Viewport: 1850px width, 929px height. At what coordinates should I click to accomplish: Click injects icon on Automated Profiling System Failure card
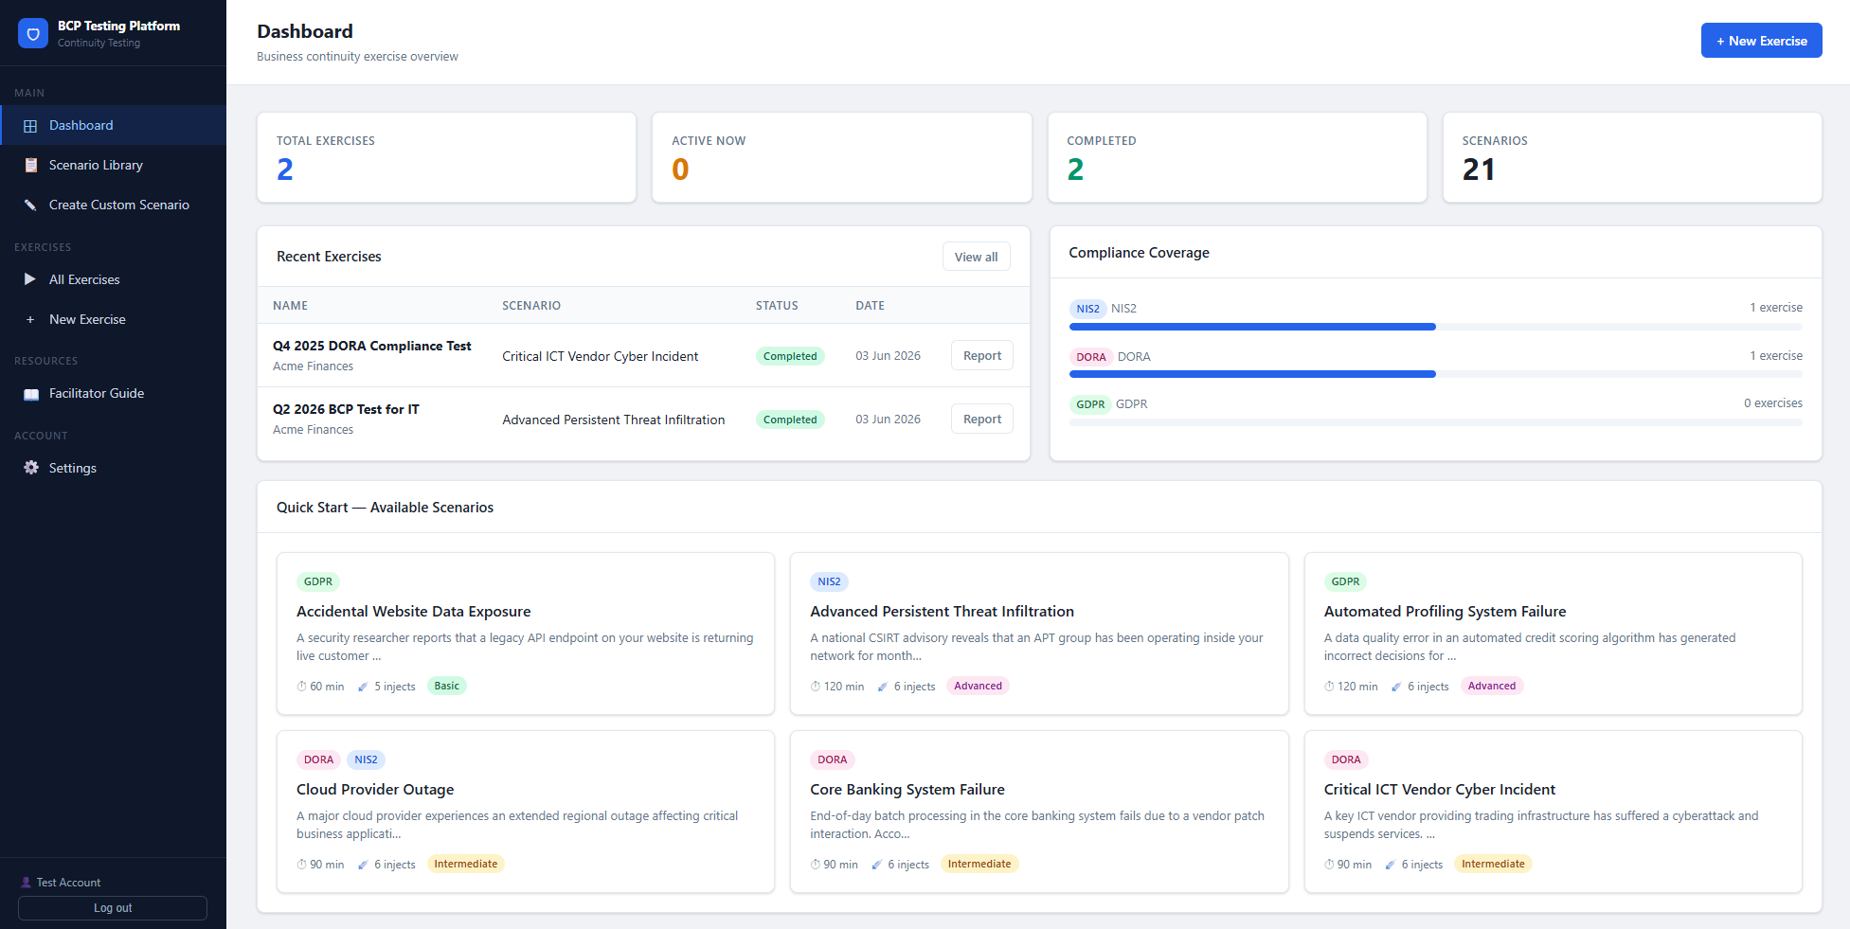[1396, 687]
